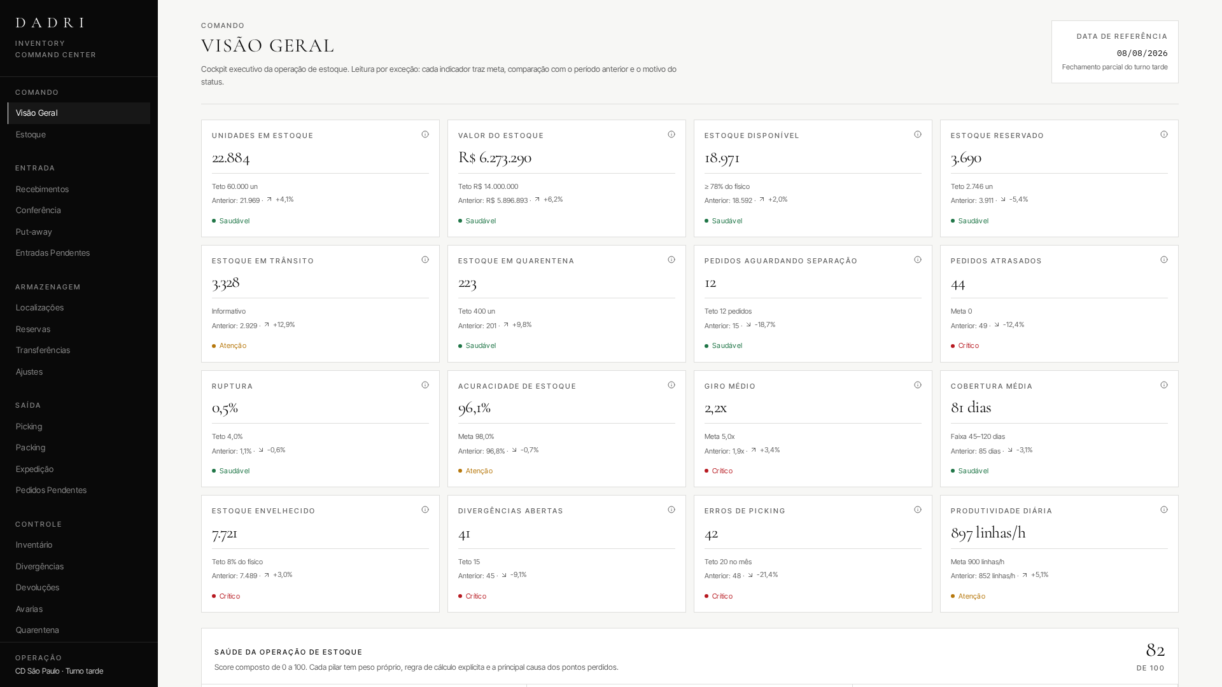The image size is (1222, 687).
Task: View info for Estoque Envelhecido card
Action: tap(425, 510)
